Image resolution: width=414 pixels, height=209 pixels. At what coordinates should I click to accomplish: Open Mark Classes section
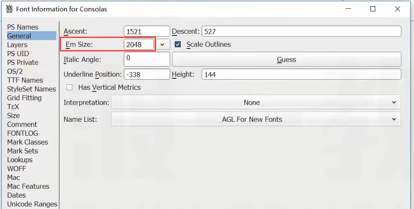(x=27, y=142)
